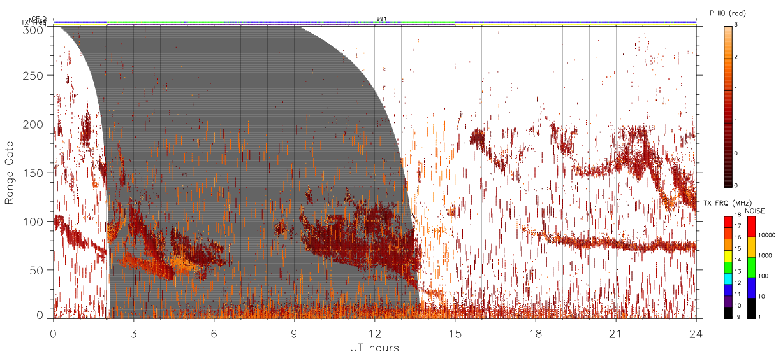Click the green 13–14 MHz TX FRQ swatch
Viewport: 783px width, 361px height.
click(728, 267)
